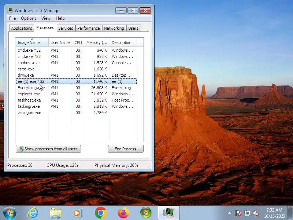Click the End Process button

(x=126, y=149)
